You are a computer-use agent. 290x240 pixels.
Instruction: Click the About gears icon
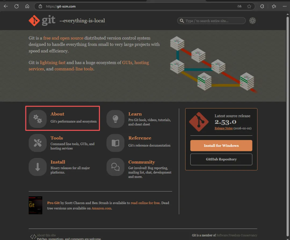(38, 119)
